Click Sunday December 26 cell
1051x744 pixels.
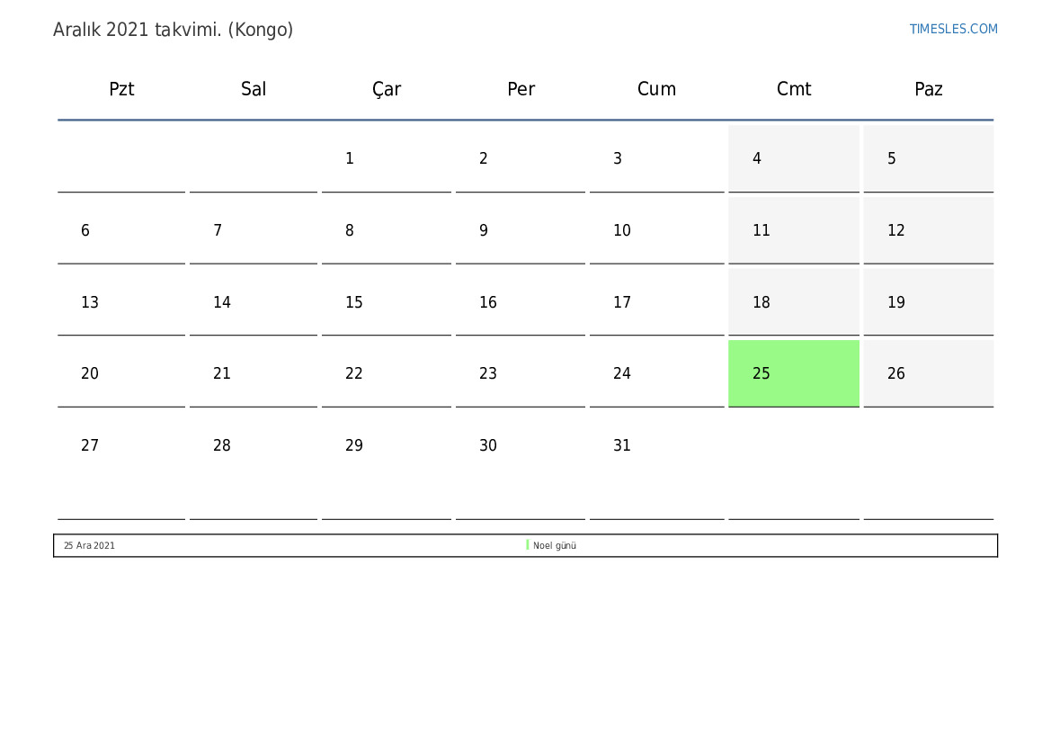click(928, 373)
